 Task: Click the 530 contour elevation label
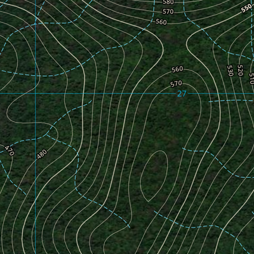(230, 70)
